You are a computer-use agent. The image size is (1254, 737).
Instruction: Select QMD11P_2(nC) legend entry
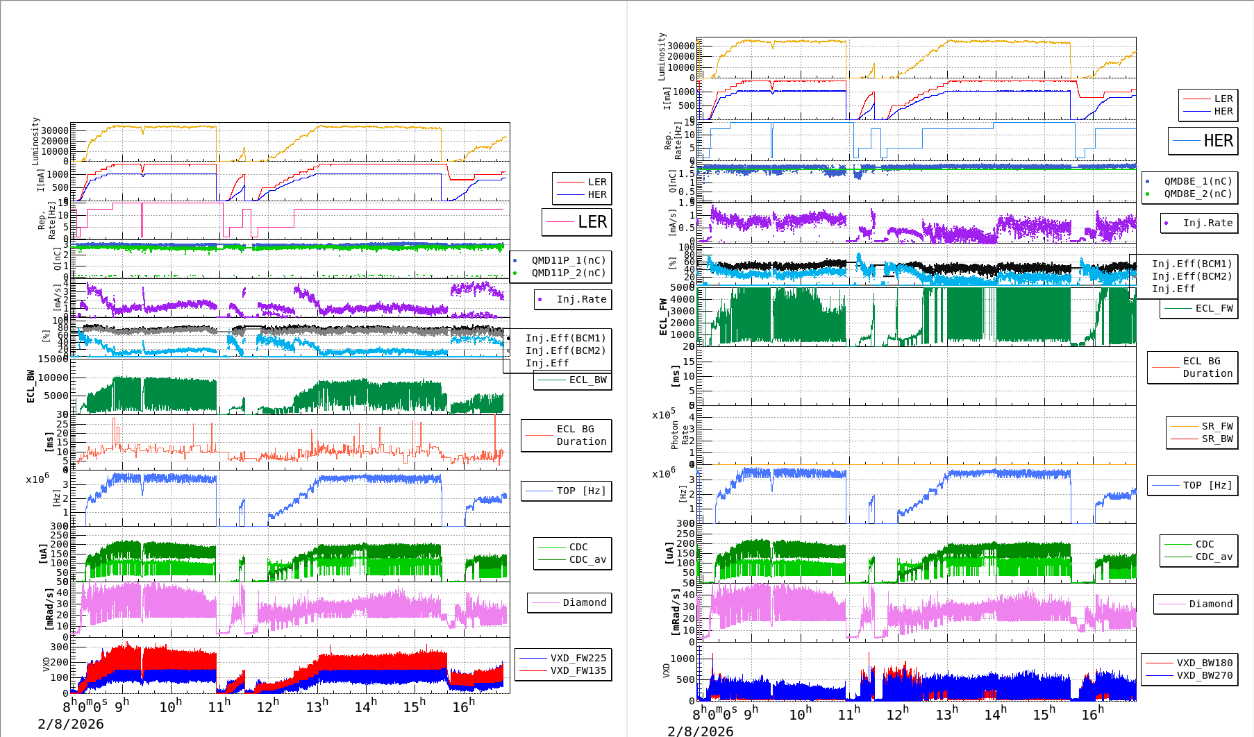pyautogui.click(x=569, y=273)
